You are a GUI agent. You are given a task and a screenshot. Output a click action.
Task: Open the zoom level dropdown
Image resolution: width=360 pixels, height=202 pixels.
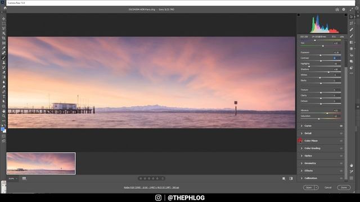pyautogui.click(x=13, y=178)
